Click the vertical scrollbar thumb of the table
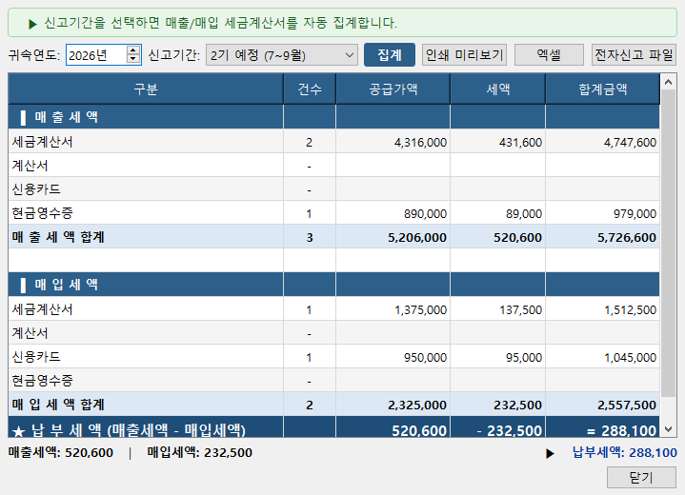The image size is (685, 495). (668, 244)
